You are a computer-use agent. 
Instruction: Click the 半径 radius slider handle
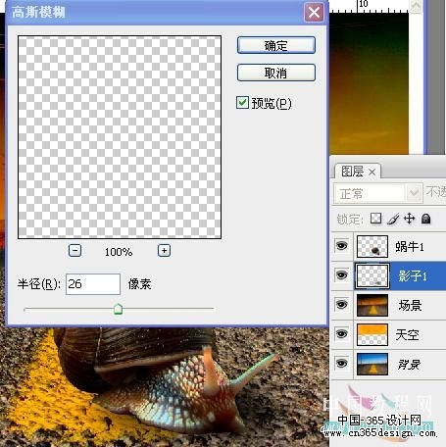click(x=118, y=309)
